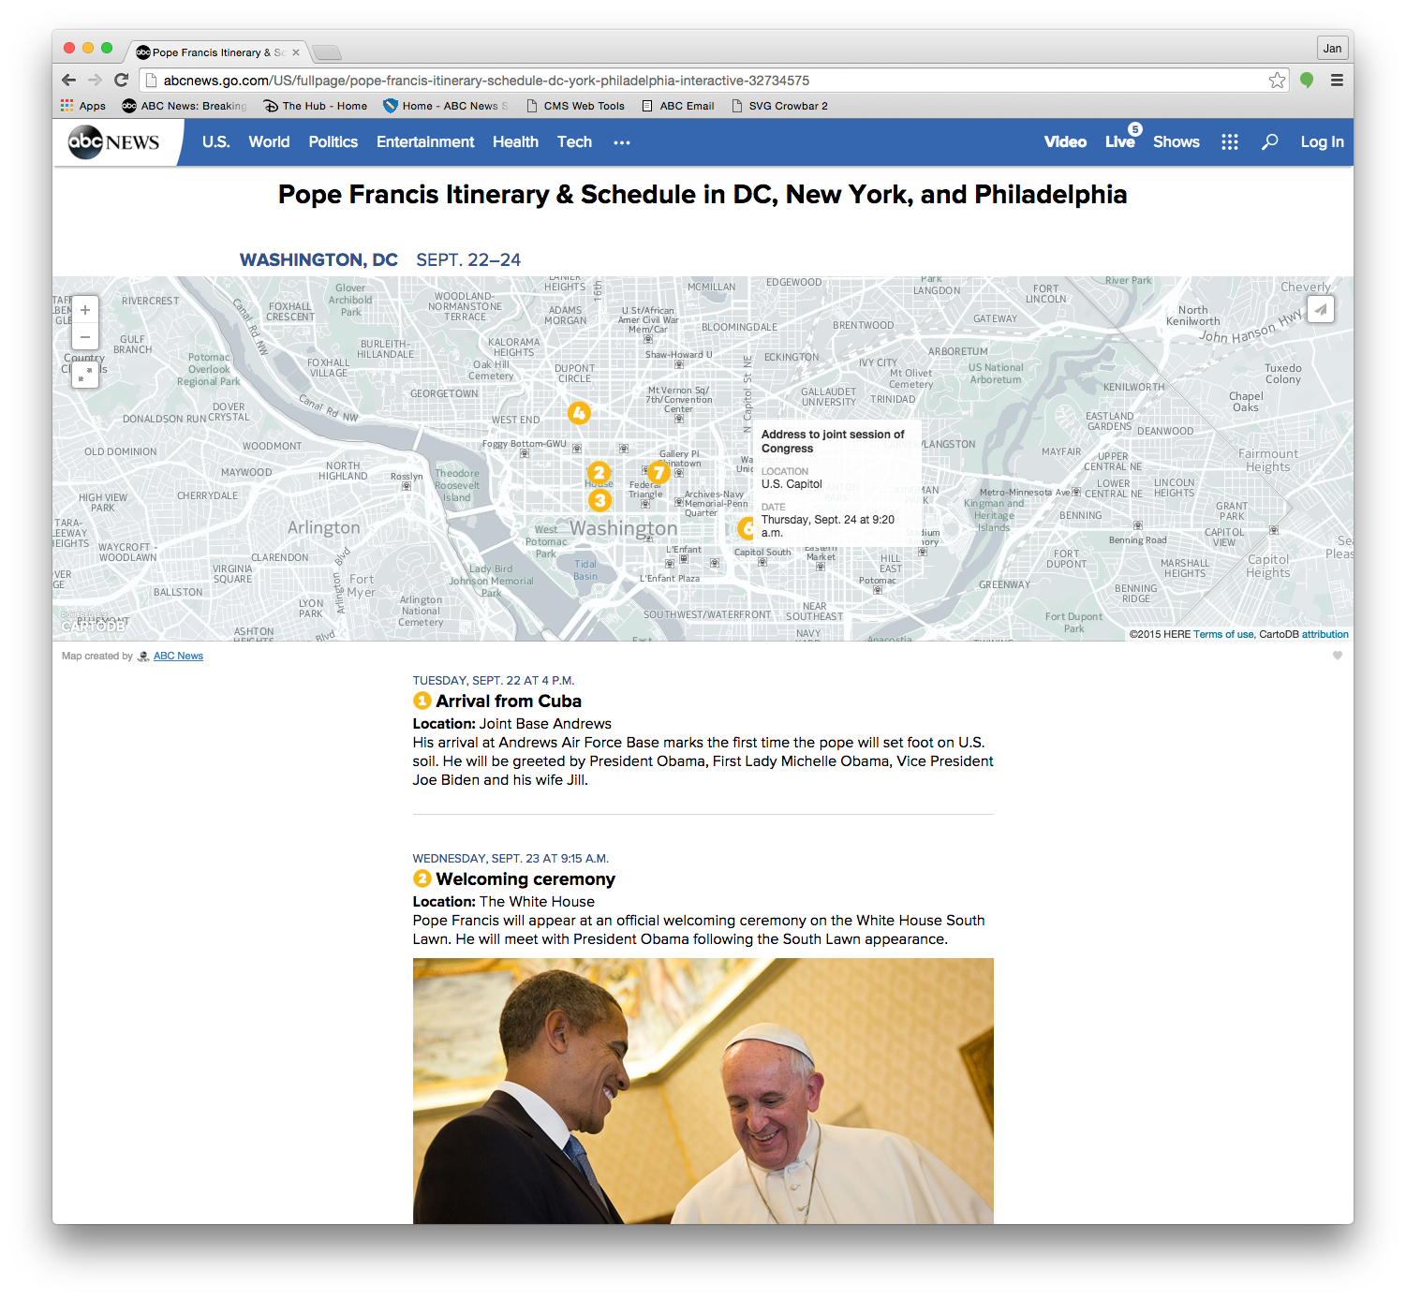Zoom out on the map
This screenshot has height=1299, width=1406.
(x=85, y=337)
